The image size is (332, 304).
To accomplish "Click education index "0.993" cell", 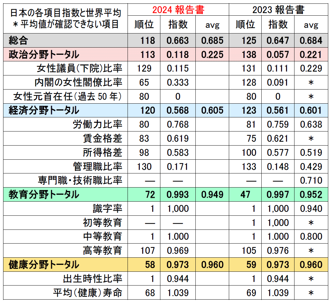I will [178, 195].
